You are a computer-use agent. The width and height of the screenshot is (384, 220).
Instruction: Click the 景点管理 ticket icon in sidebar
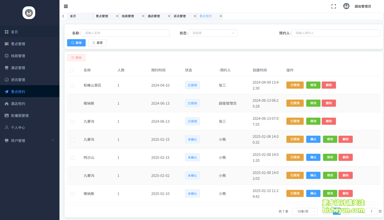point(7,44)
